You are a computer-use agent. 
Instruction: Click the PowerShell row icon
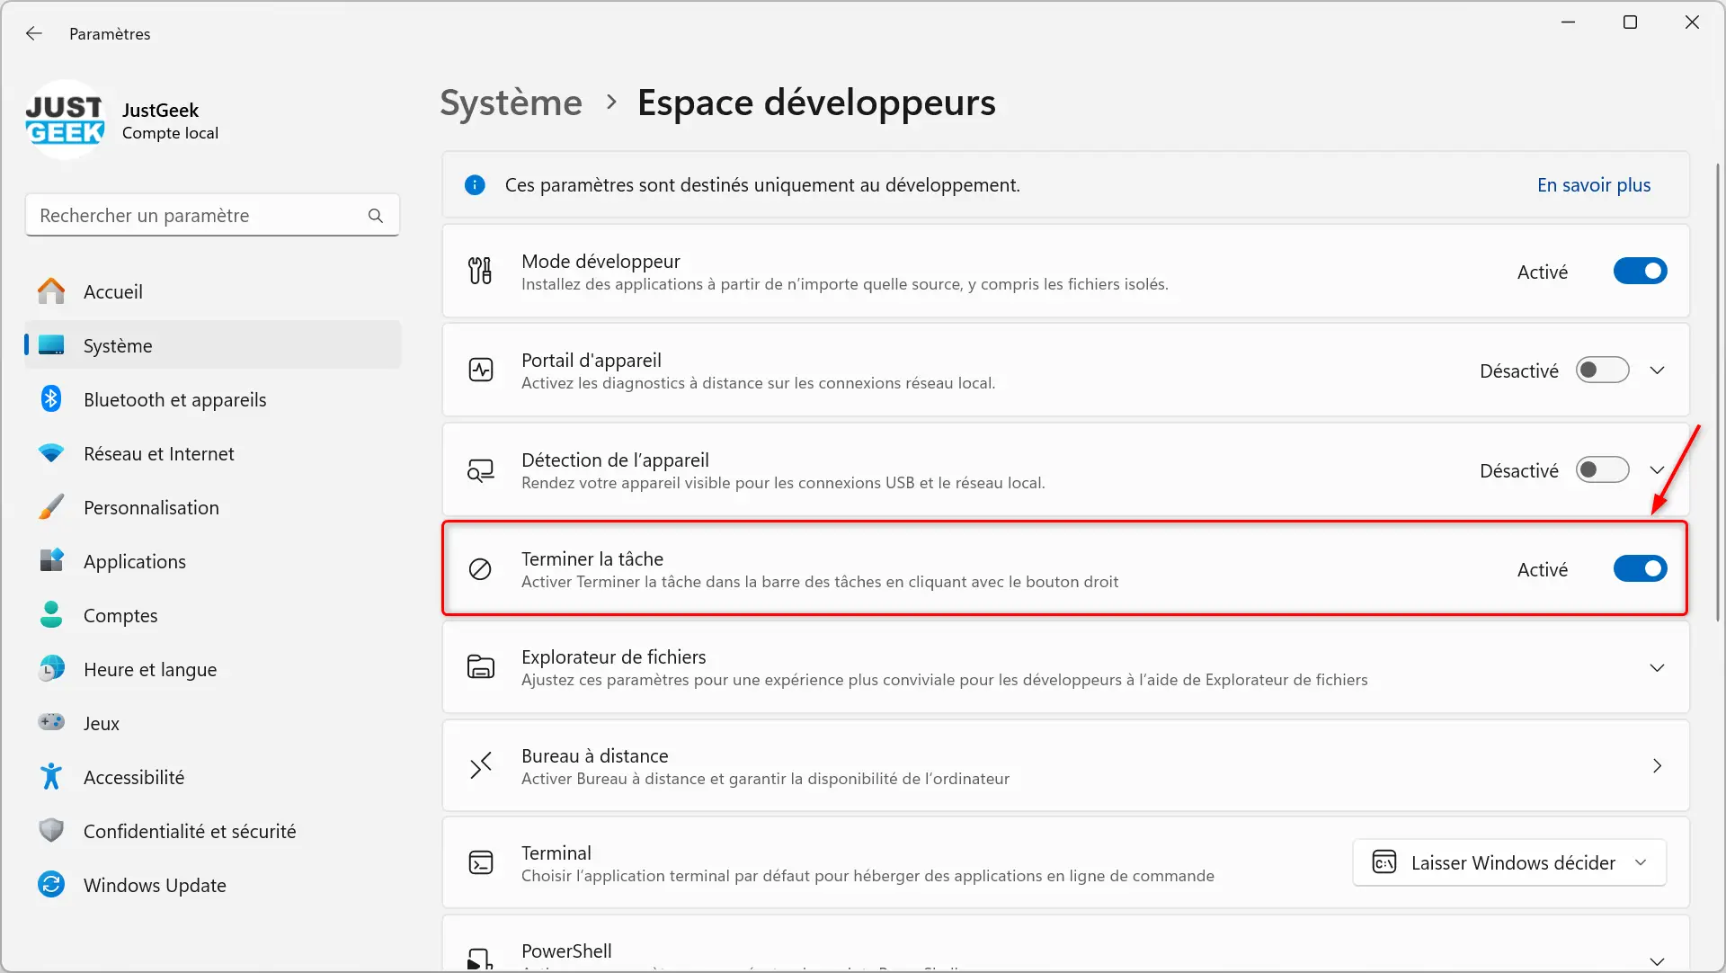coord(481,960)
